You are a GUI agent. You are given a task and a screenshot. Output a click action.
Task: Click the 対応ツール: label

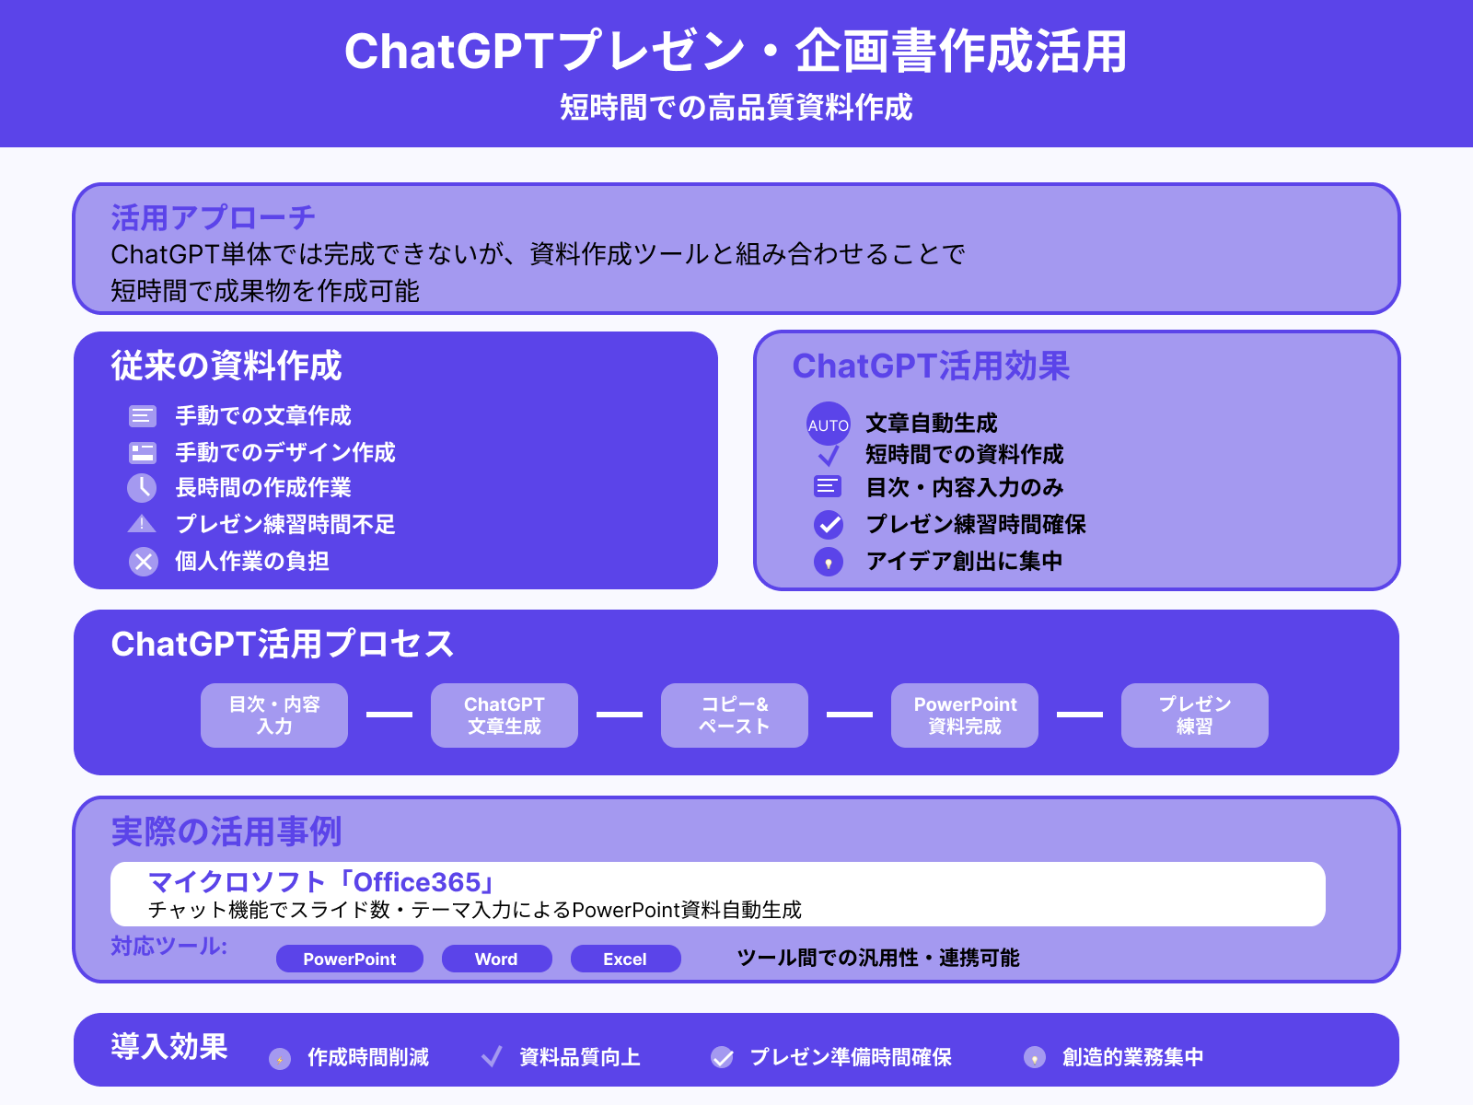169,946
